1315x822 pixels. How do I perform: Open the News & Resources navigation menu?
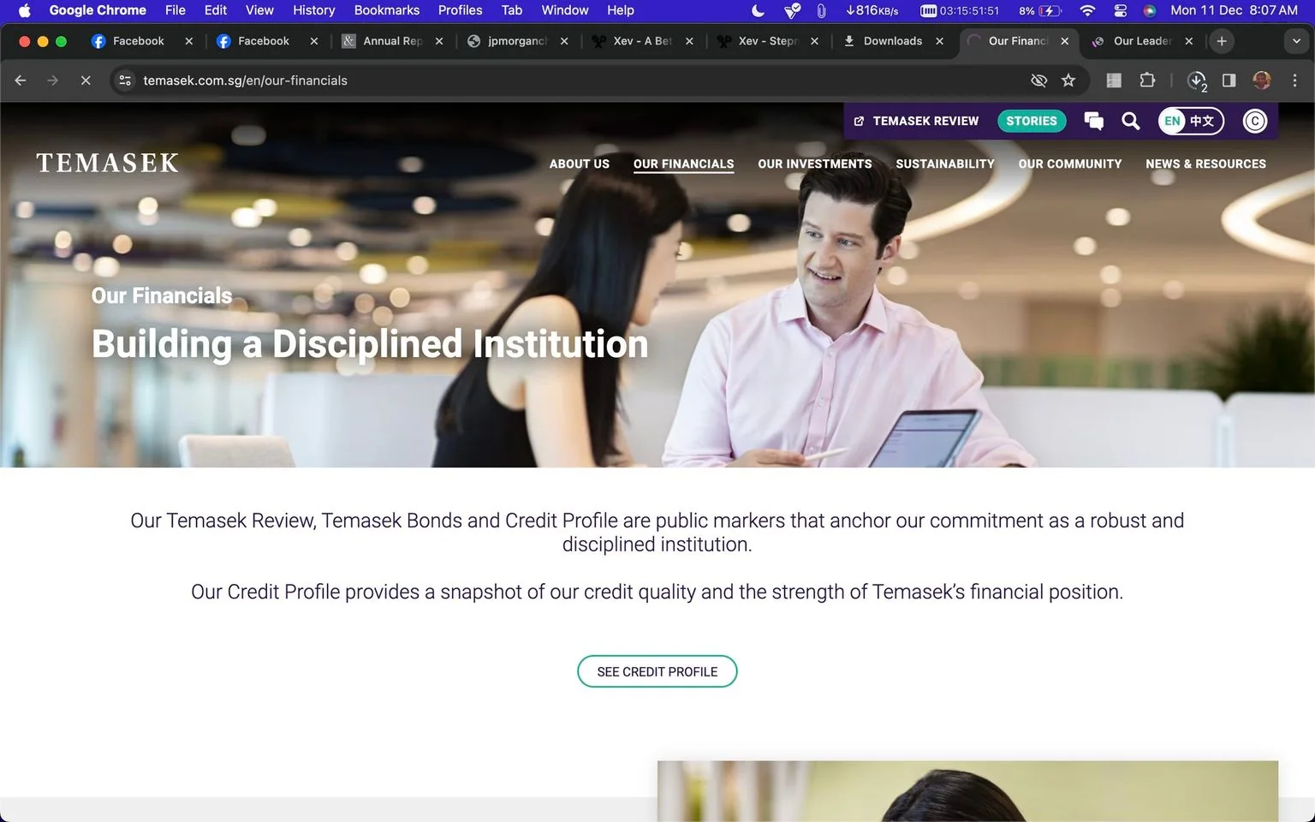1205,164
